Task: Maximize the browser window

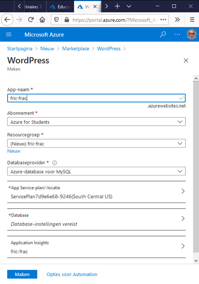Action: [x=174, y=6]
